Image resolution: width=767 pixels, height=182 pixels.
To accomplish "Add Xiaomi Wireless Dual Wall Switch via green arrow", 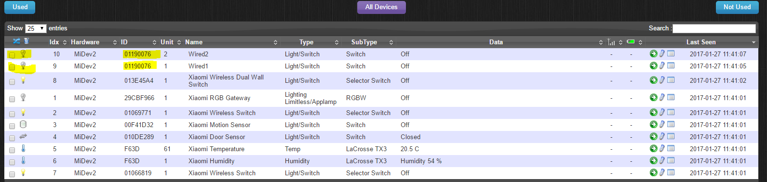I will coord(653,80).
